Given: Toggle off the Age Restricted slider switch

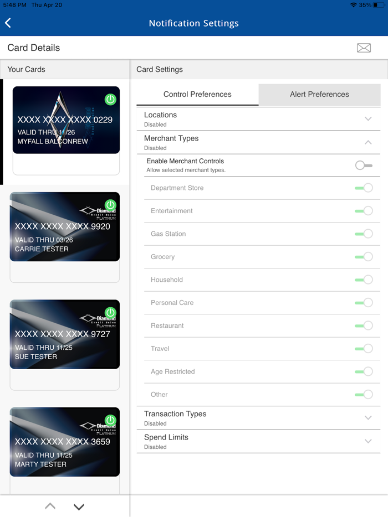Looking at the screenshot, I should click(x=364, y=371).
